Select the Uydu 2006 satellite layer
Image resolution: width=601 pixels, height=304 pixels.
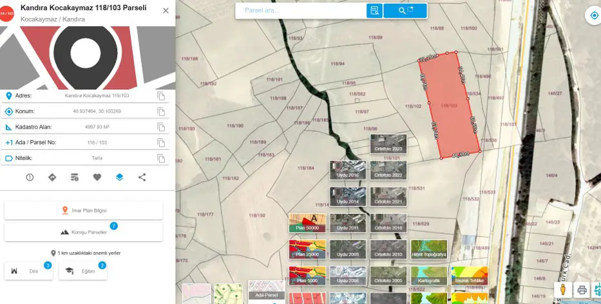(x=348, y=276)
